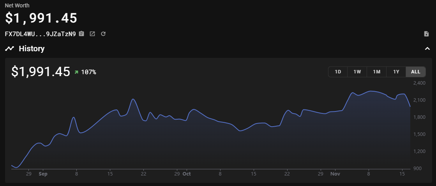The height and width of the screenshot is (186, 436).
Task: Click the chart peak near Sep 19
Action: click(x=133, y=99)
